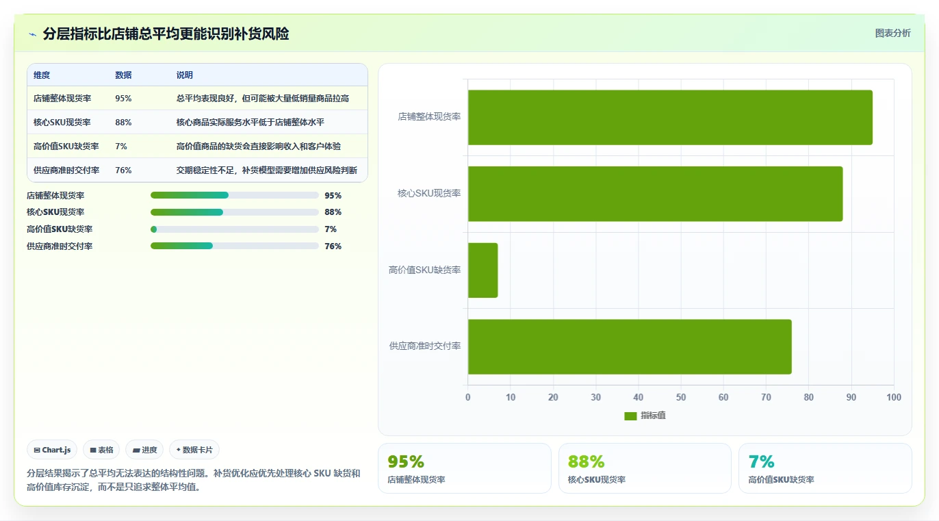The height and width of the screenshot is (521, 939).
Task: Click the 维度 table column header
Action: tap(42, 75)
